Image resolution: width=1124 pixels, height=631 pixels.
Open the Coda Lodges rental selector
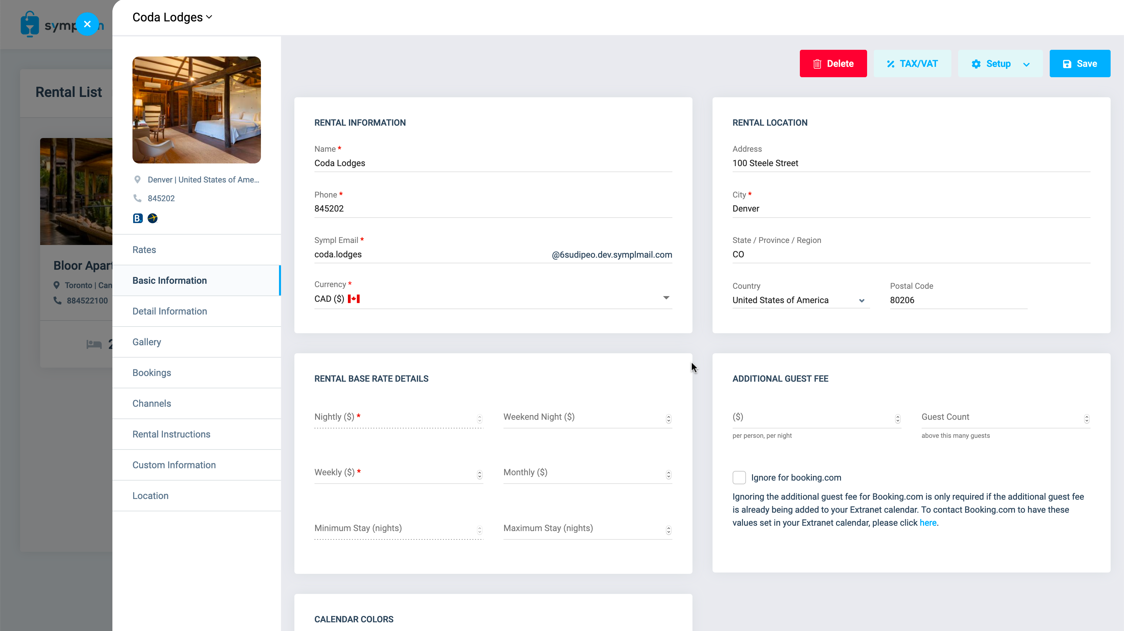(x=172, y=17)
